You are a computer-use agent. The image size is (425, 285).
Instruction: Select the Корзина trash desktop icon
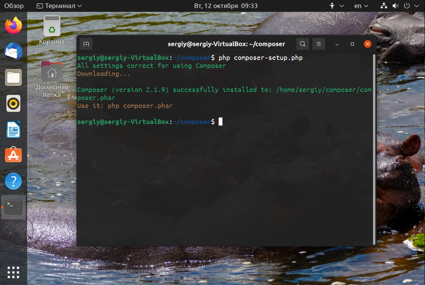click(x=52, y=30)
